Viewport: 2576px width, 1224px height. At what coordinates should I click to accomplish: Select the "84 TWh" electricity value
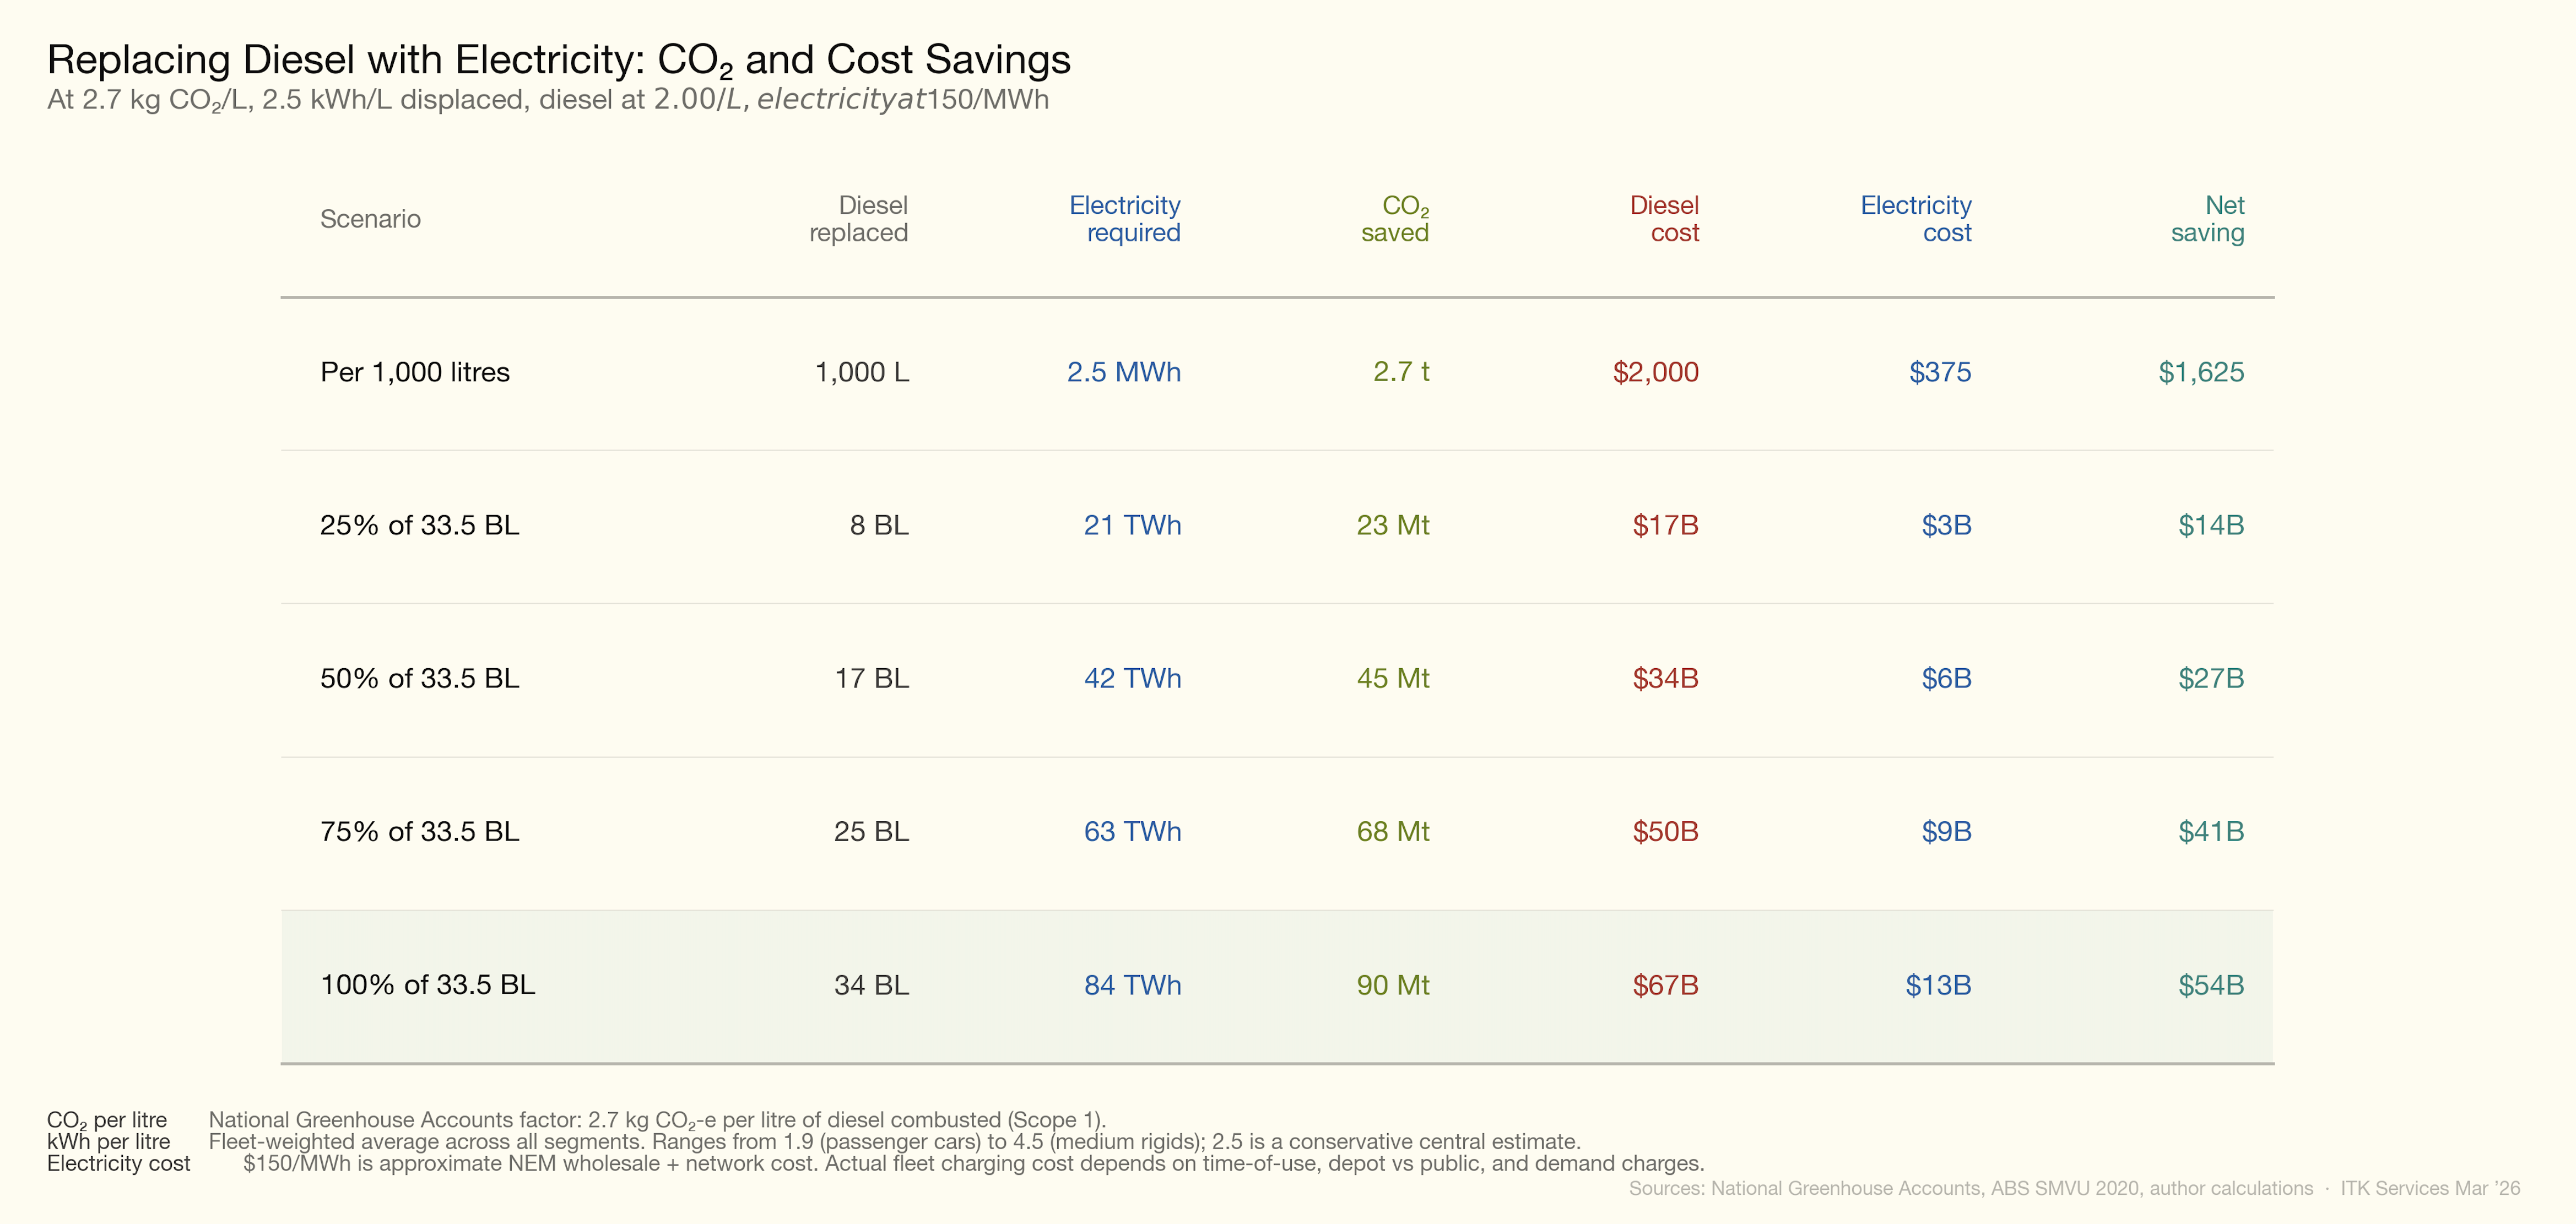tap(1133, 985)
